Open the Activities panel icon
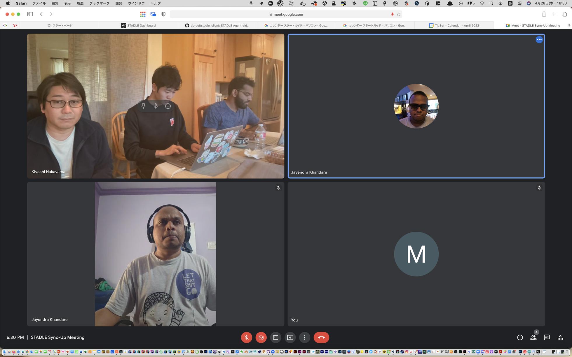 click(x=560, y=337)
